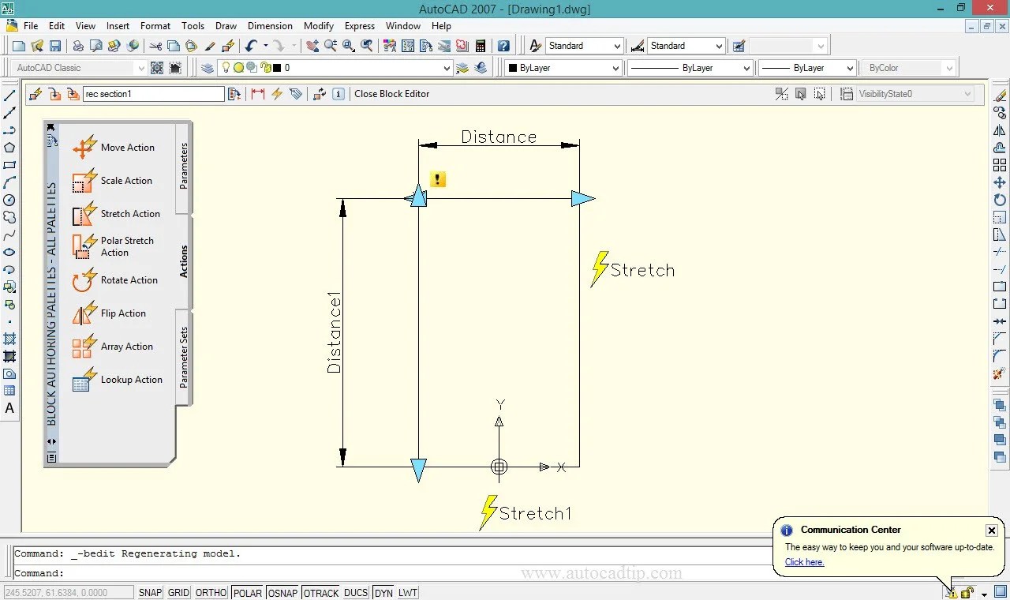
Task: Switch to the Parameters palette tab
Action: (184, 166)
